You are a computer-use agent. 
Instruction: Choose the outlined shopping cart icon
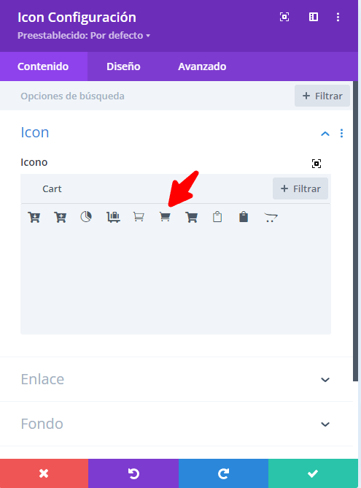(139, 217)
